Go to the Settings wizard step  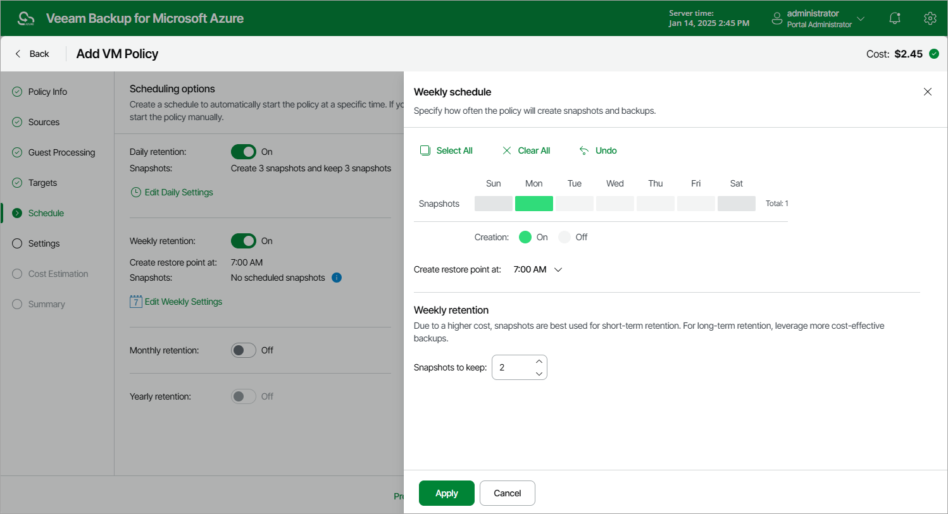coord(44,243)
